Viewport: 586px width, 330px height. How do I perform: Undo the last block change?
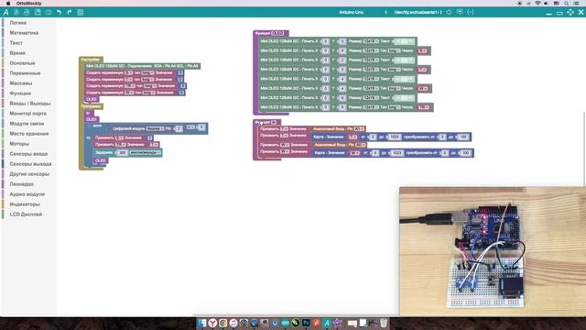click(x=59, y=12)
